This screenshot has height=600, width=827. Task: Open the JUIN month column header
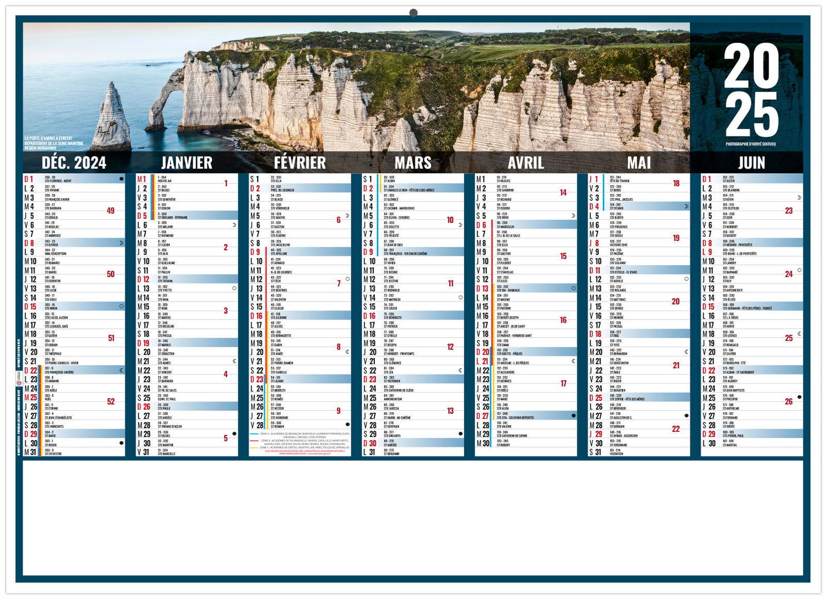752,163
